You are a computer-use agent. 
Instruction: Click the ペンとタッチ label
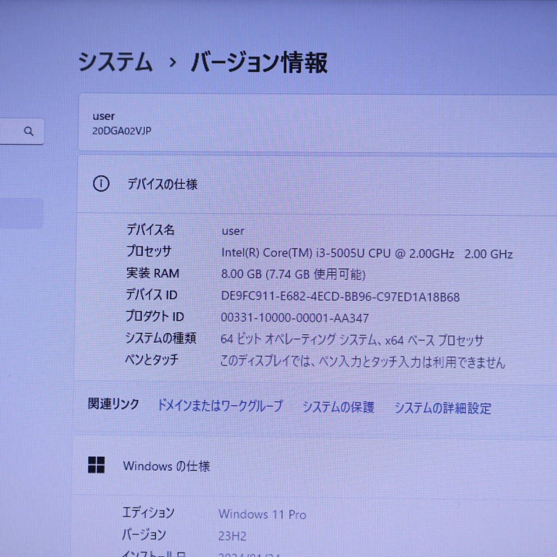(x=152, y=360)
